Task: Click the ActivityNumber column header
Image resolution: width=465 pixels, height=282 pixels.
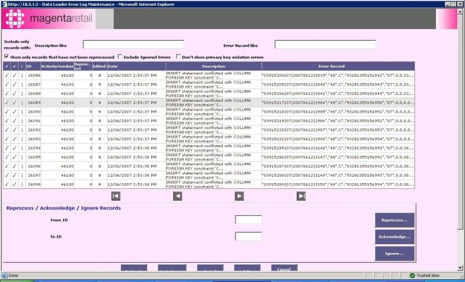Action: [x=57, y=66]
